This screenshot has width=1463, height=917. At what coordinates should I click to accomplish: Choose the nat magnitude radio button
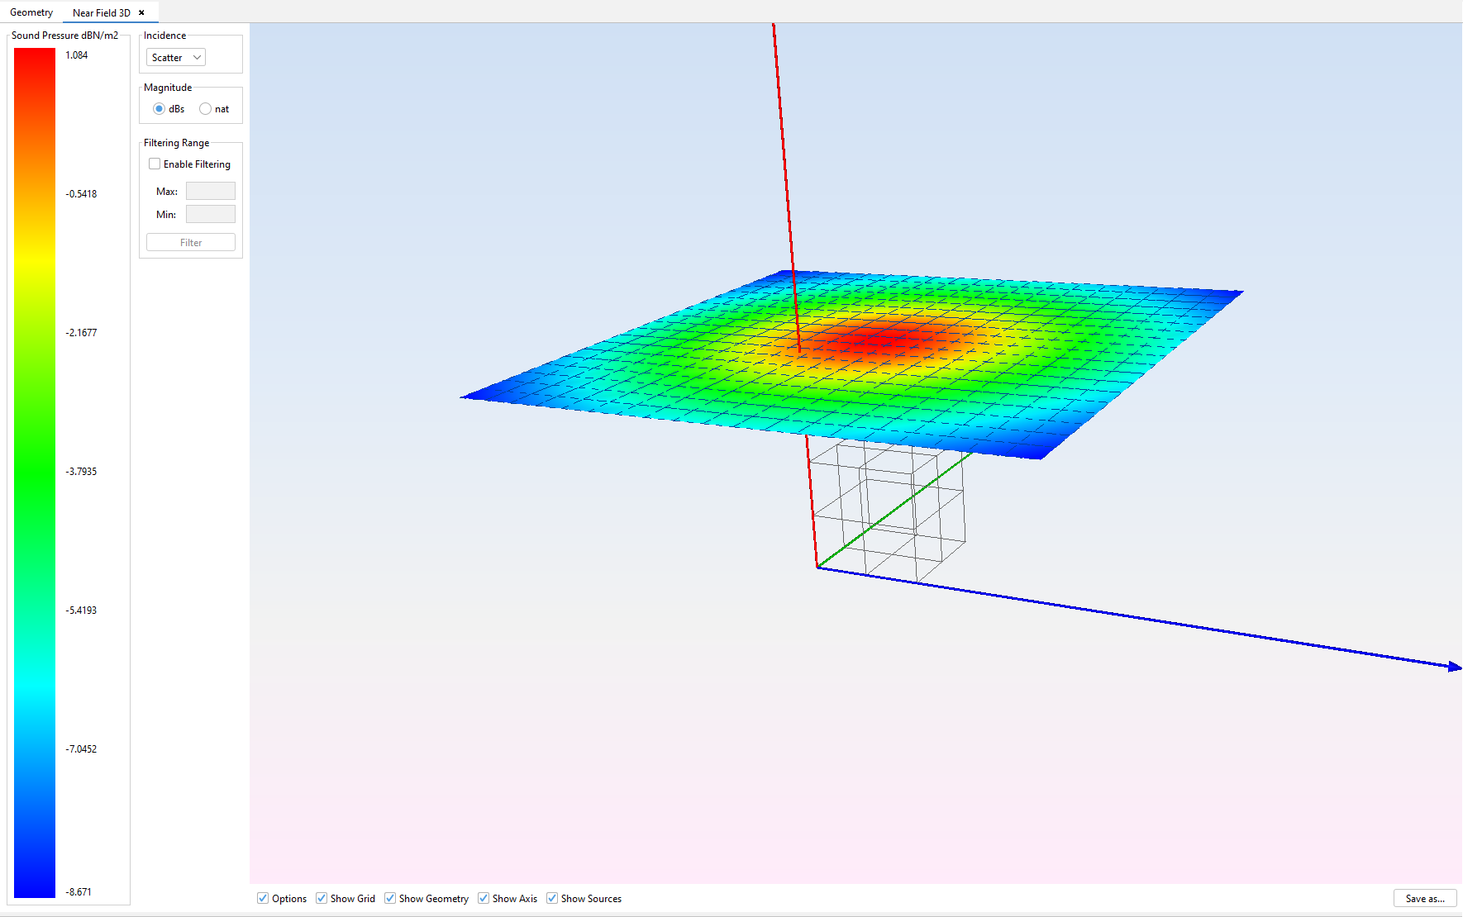(x=206, y=109)
